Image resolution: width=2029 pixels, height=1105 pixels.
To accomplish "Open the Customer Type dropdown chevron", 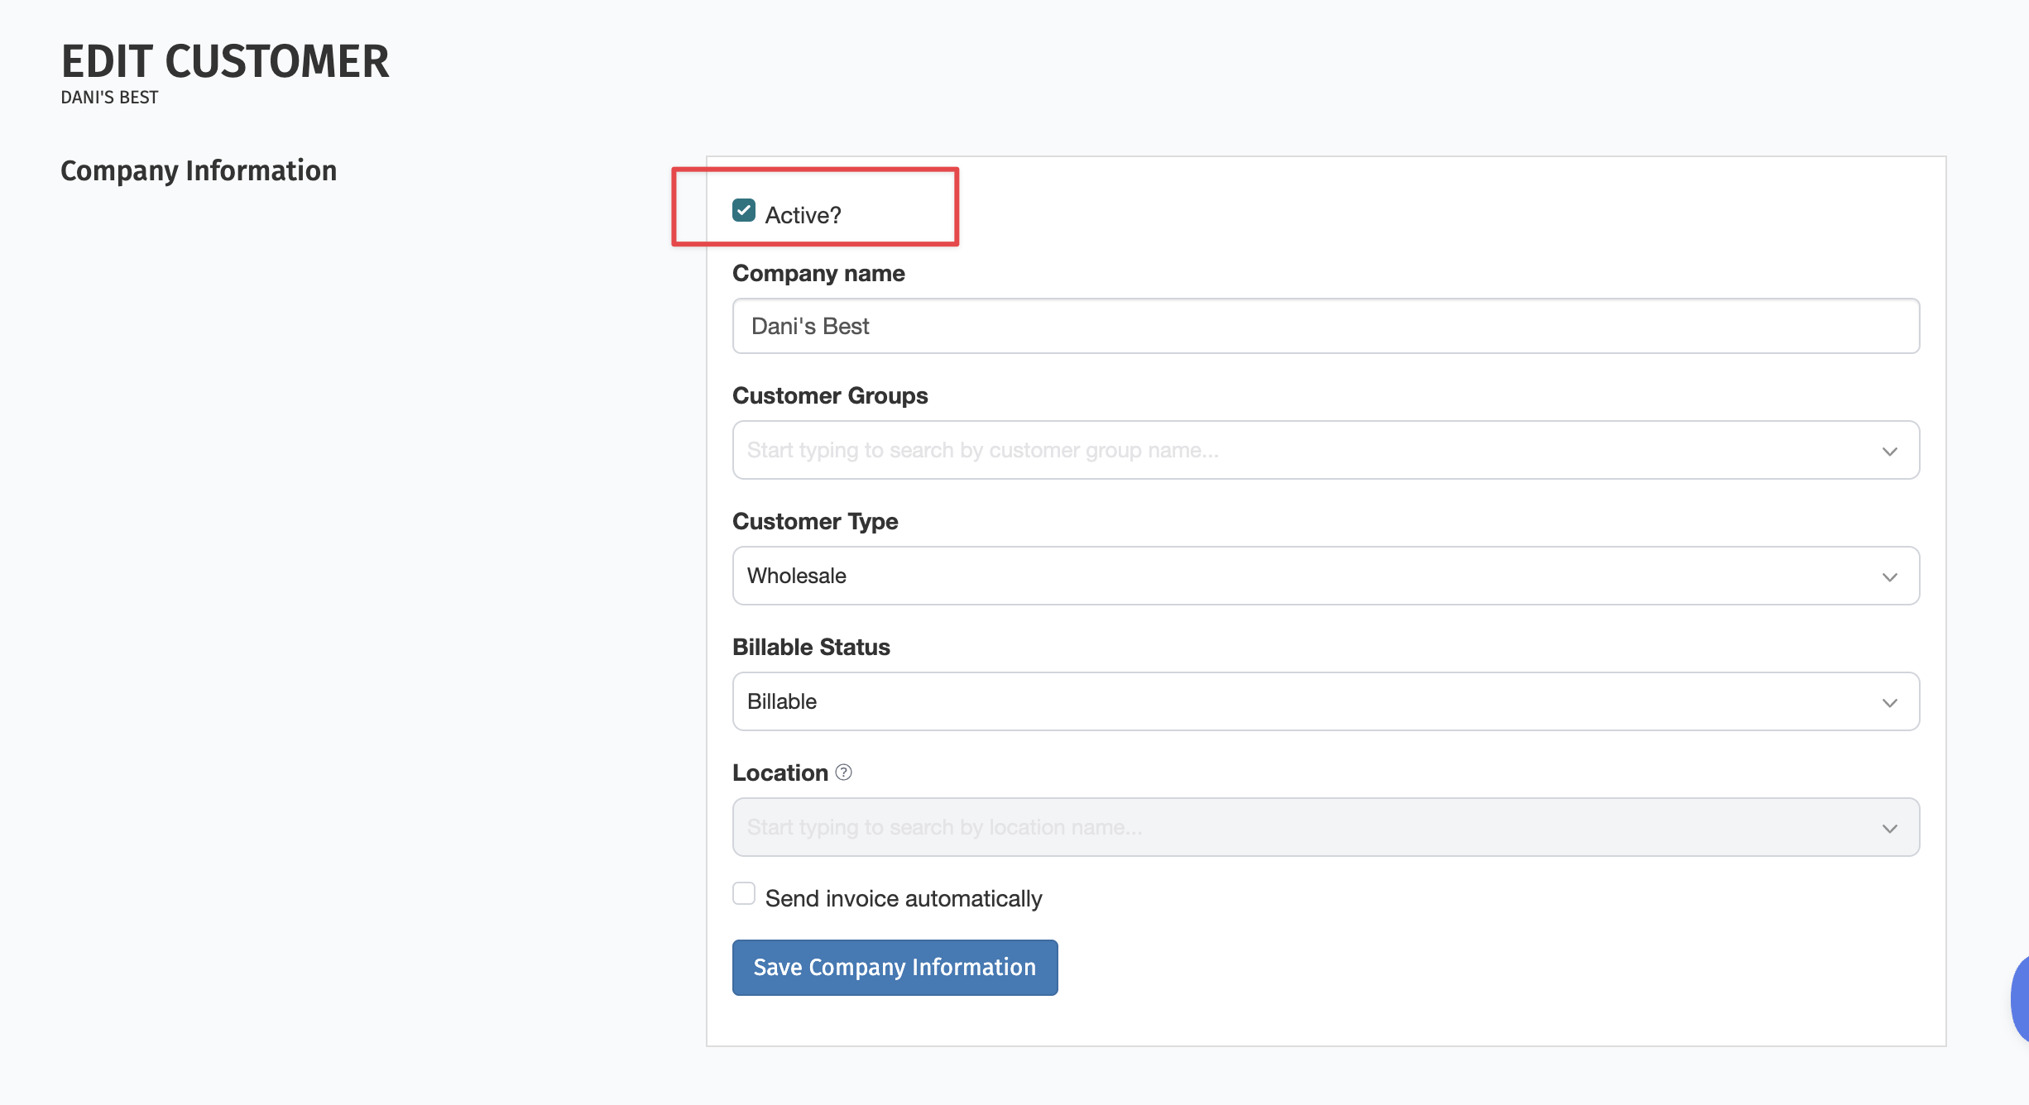I will 1889,577.
